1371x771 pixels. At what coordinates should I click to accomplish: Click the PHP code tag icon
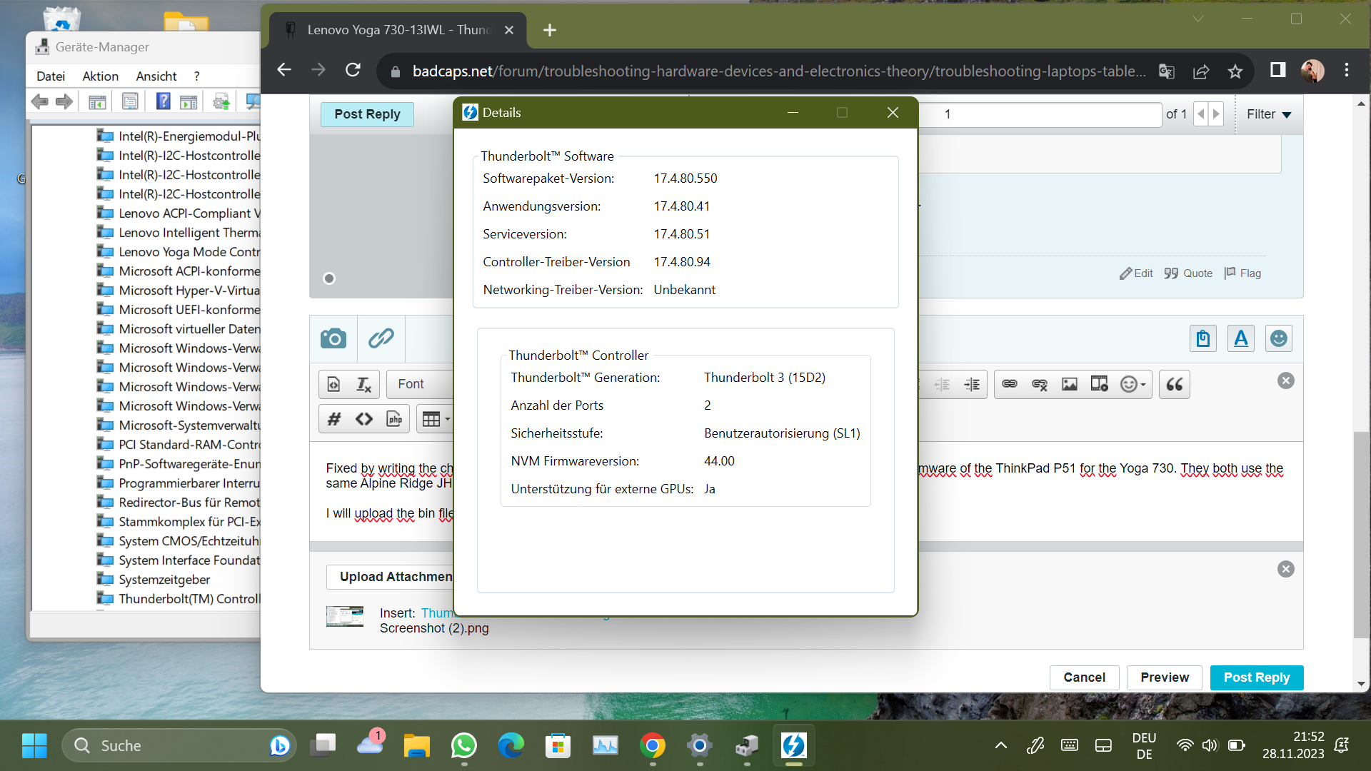(394, 419)
